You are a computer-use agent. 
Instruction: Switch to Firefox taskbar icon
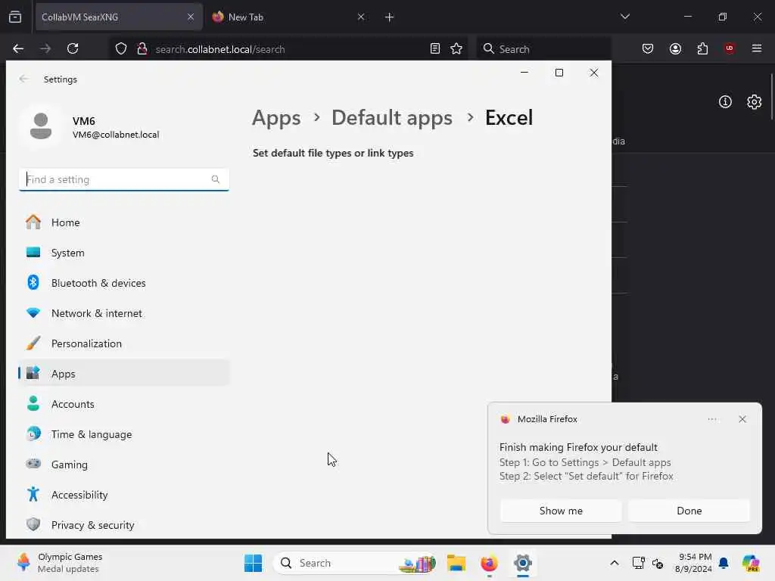(x=489, y=563)
